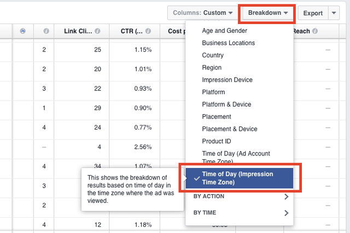Click the 2.56% CTR cell
350x233 pixels.
pos(143,147)
